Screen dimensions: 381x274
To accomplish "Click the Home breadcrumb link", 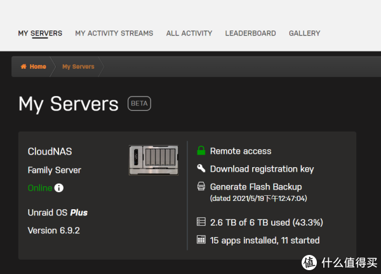I will [x=37, y=67].
